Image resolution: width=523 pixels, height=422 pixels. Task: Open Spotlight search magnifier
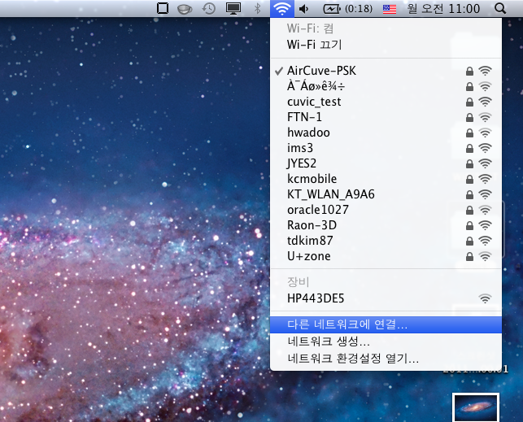click(499, 9)
